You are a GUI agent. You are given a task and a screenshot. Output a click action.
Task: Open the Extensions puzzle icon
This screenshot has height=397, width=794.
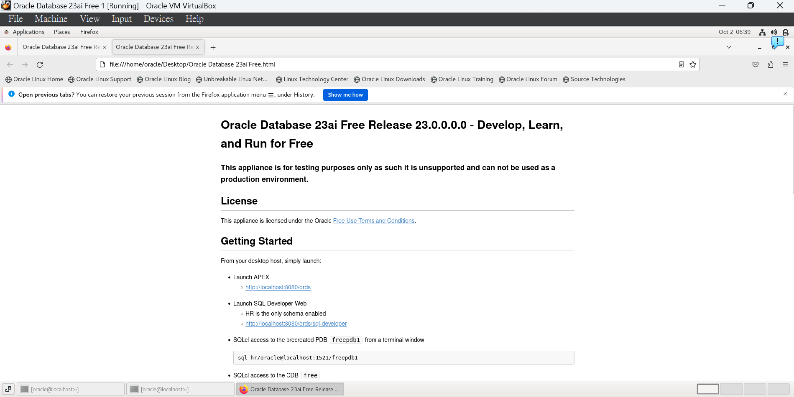771,65
